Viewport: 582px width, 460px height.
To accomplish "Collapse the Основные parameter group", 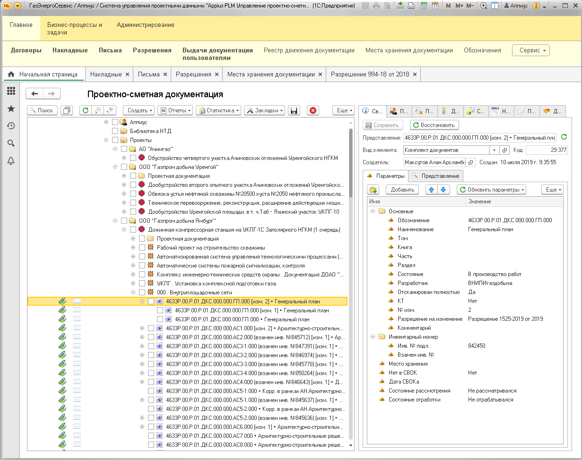I will coord(373,211).
